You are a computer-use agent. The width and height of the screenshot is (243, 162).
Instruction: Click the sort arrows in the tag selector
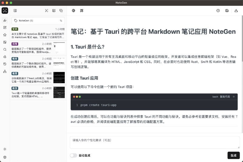pos(61,21)
